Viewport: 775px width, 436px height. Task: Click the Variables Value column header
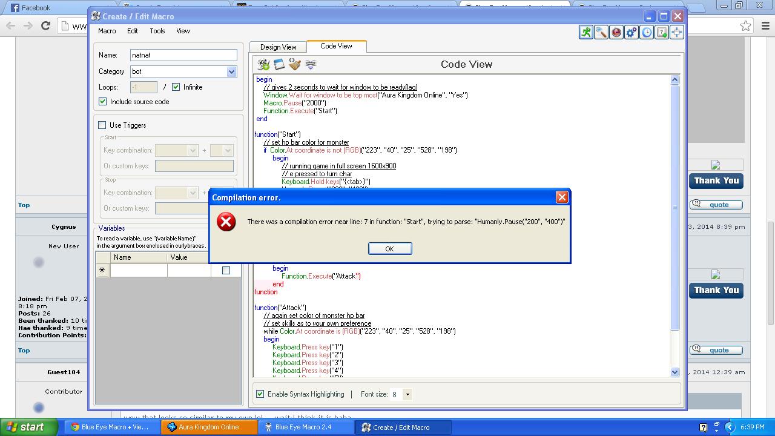click(189, 257)
